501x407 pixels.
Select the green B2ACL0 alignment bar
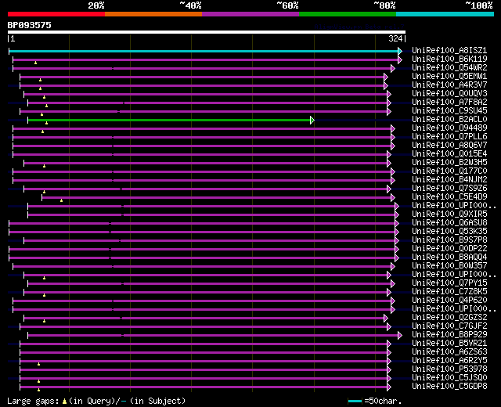169,120
